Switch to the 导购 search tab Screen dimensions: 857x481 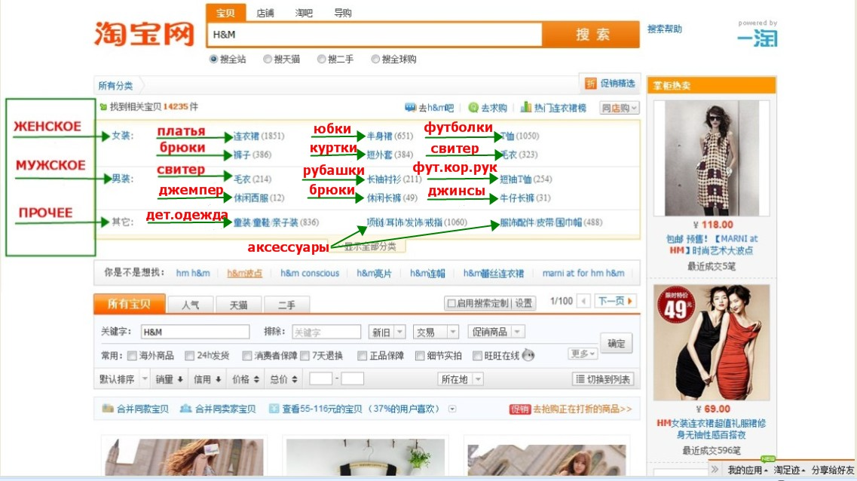(343, 13)
